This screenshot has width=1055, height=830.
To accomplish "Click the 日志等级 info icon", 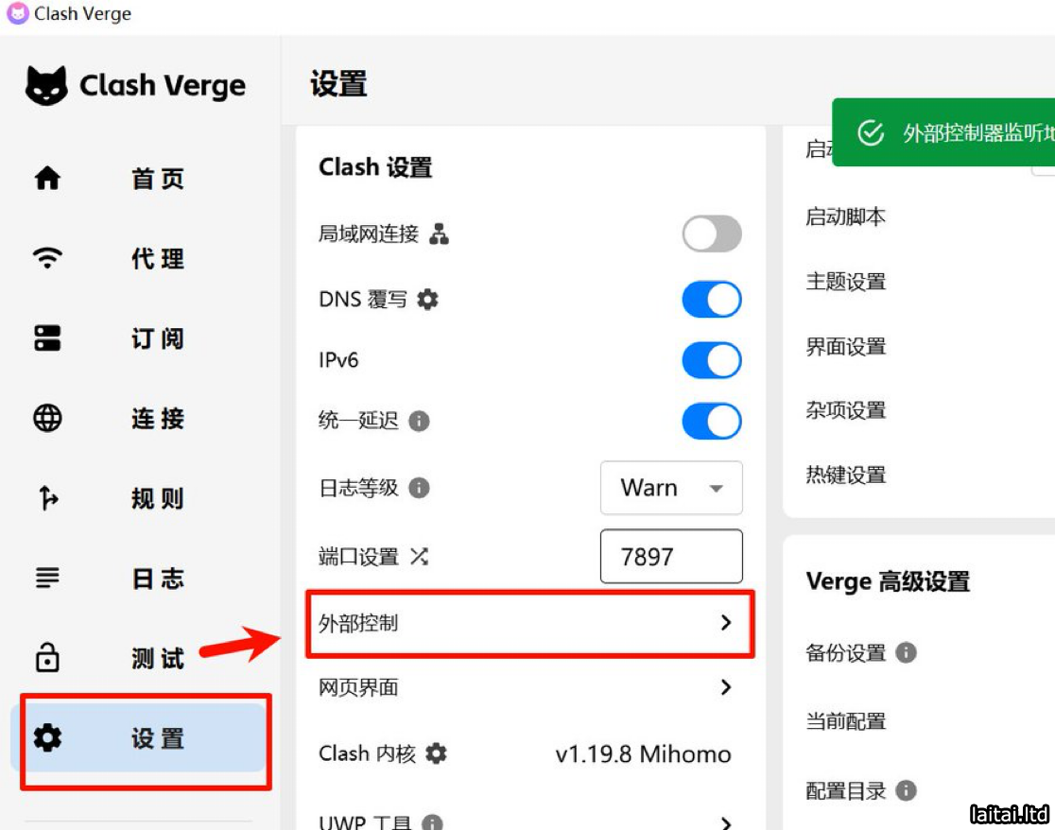I will click(419, 488).
